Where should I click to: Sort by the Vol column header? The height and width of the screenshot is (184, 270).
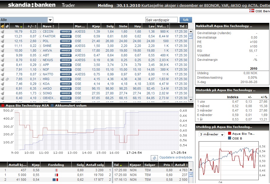click(163, 26)
